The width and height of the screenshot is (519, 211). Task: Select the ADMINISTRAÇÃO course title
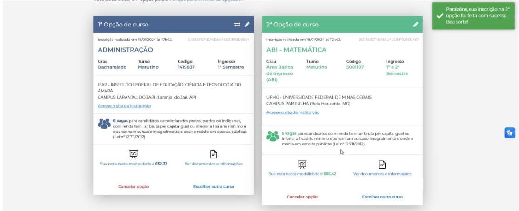(126, 50)
